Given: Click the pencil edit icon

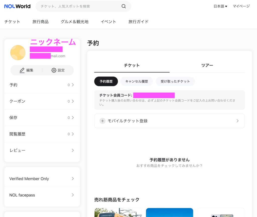Looking at the screenshot, I should click(x=22, y=70).
